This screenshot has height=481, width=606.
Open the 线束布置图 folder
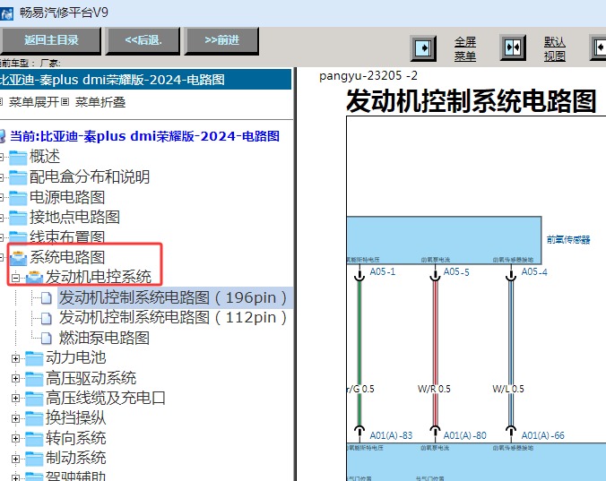click(x=67, y=236)
